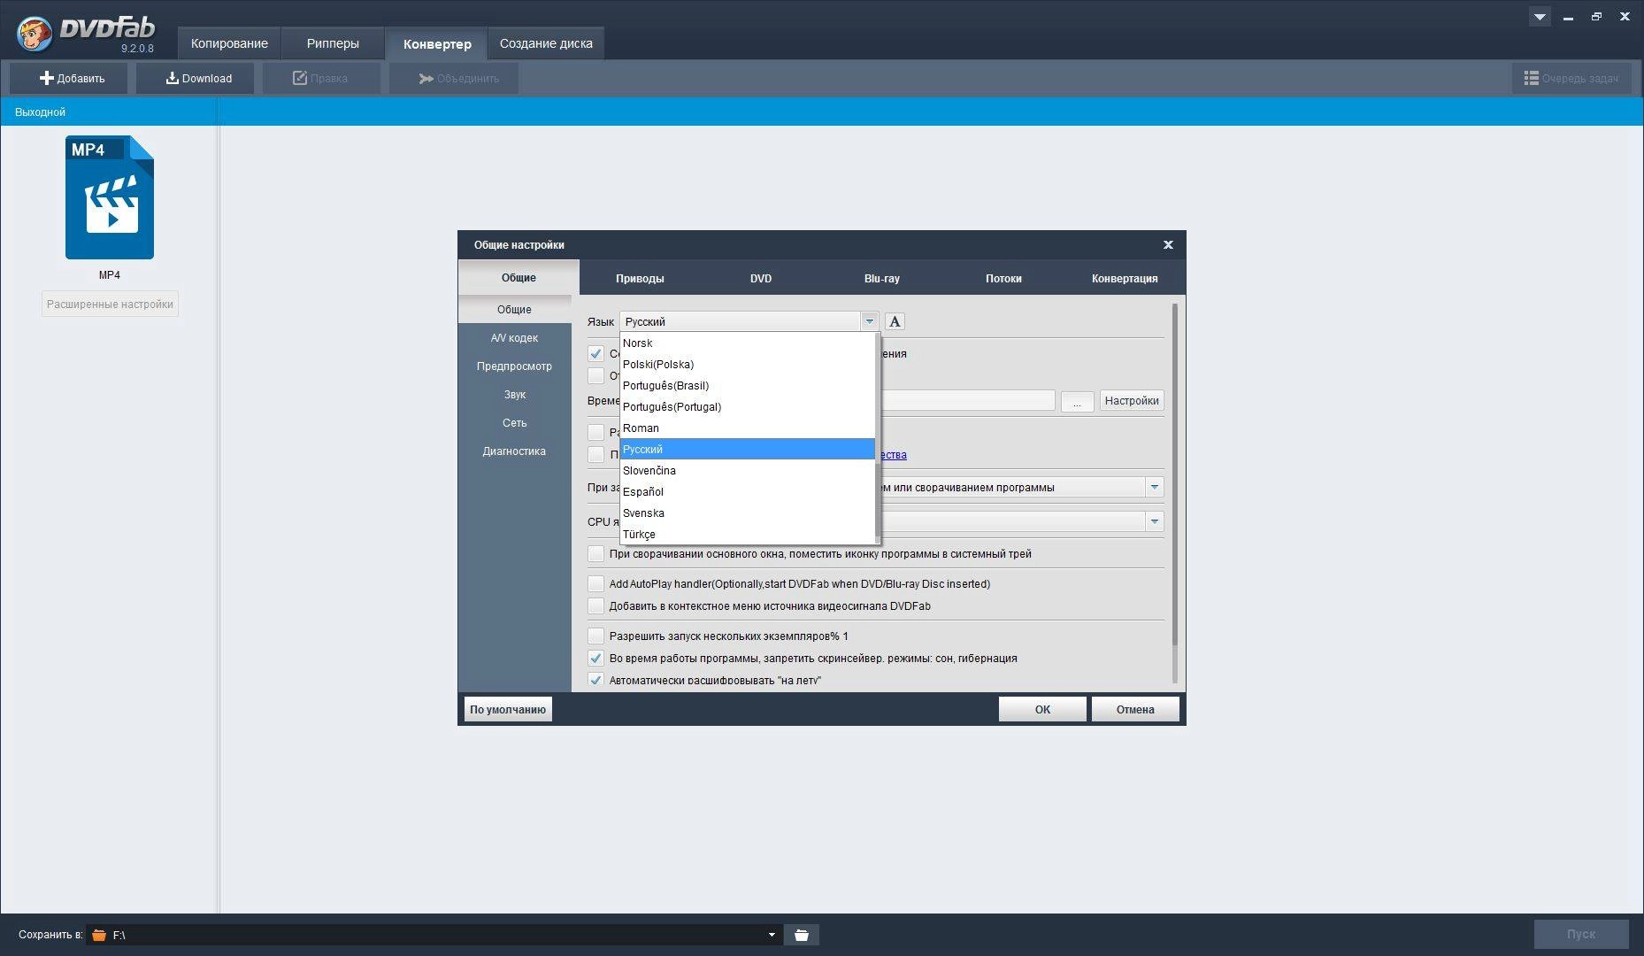Select the Общие top settings tab
1644x956 pixels.
pyautogui.click(x=519, y=277)
